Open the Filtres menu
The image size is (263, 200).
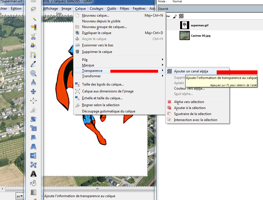124,9
